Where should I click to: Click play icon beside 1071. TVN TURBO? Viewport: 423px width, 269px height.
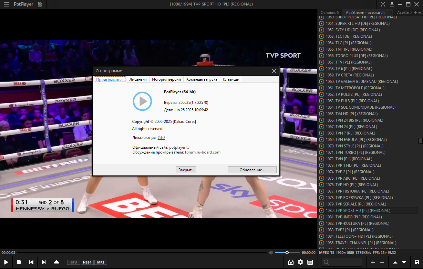[322, 153]
